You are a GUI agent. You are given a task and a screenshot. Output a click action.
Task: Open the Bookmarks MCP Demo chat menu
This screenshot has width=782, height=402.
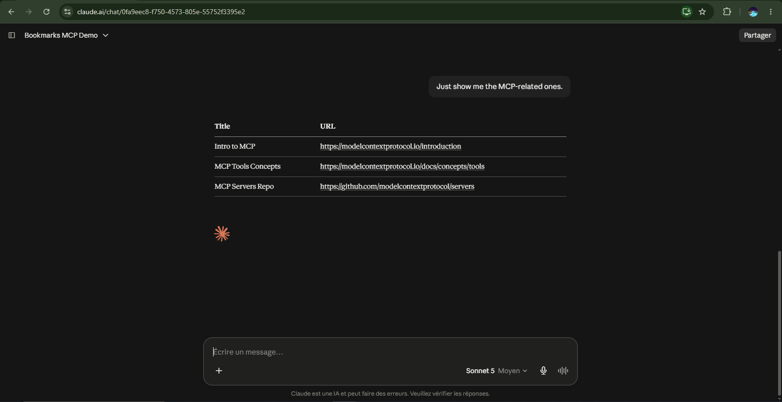tap(66, 35)
